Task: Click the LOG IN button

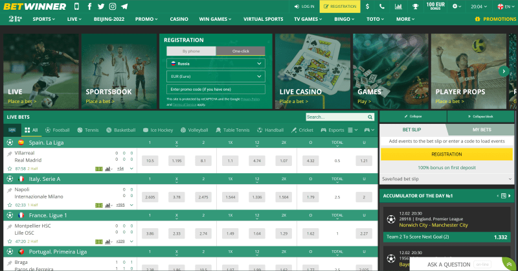Action: [304, 6]
